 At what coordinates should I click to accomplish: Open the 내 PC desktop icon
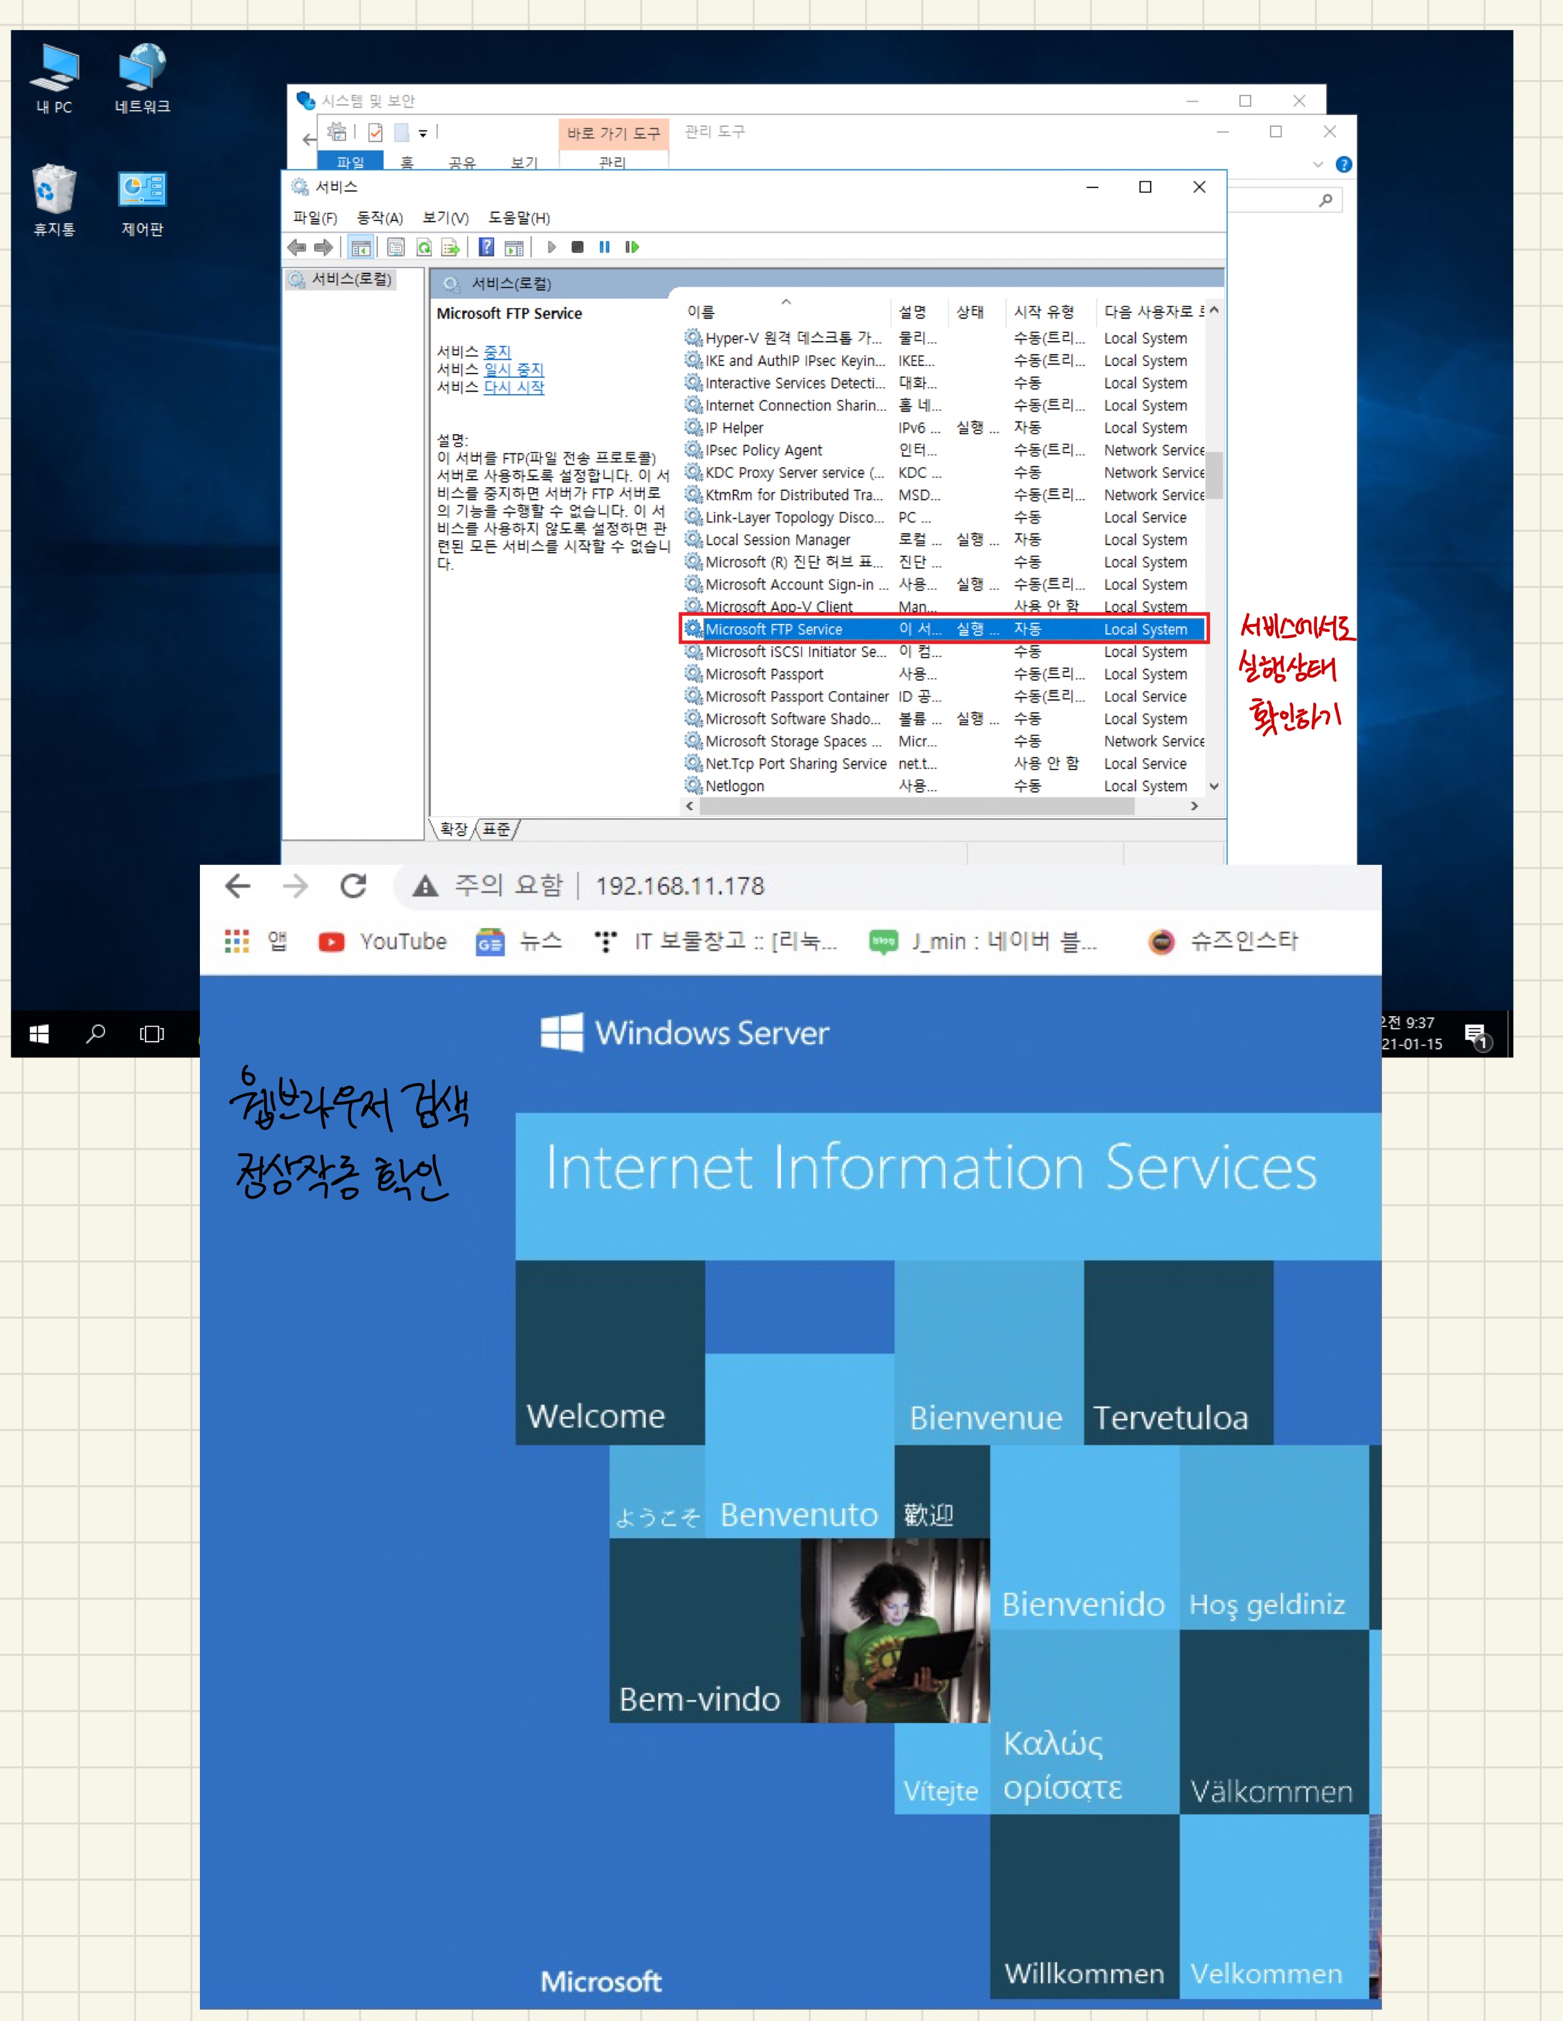pos(54,79)
